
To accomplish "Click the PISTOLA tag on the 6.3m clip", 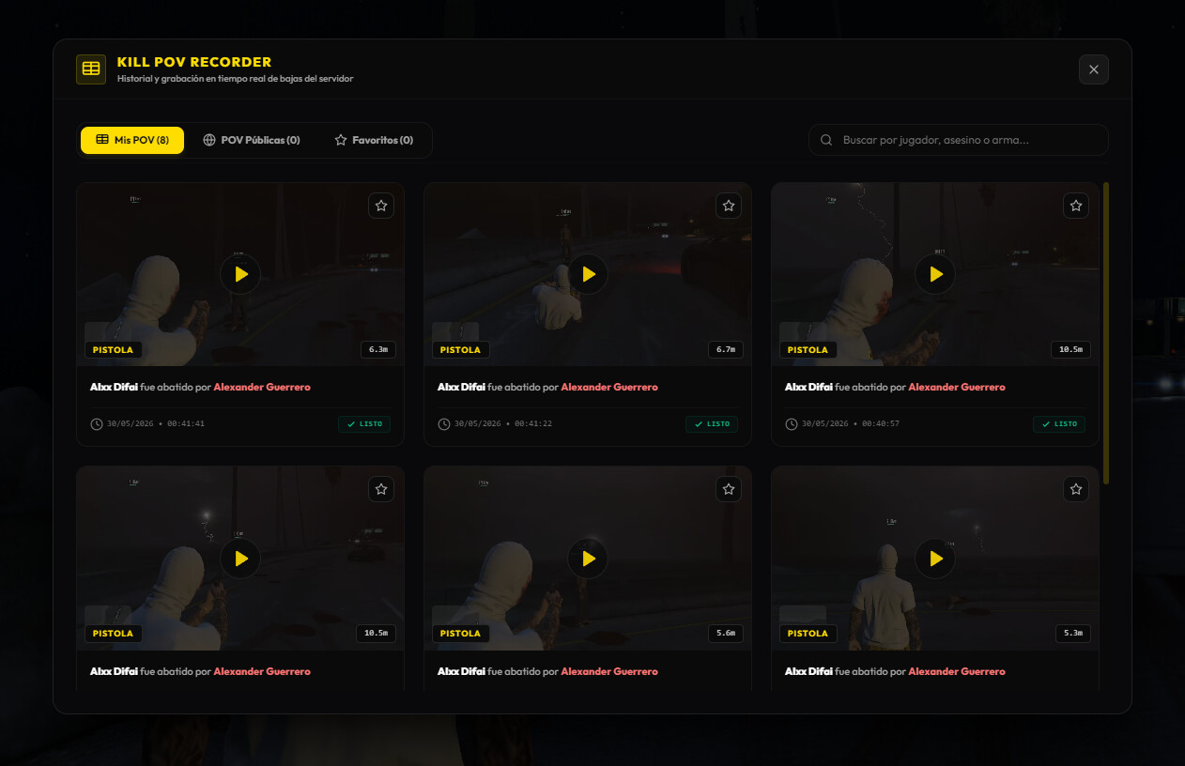I will pyautogui.click(x=114, y=350).
